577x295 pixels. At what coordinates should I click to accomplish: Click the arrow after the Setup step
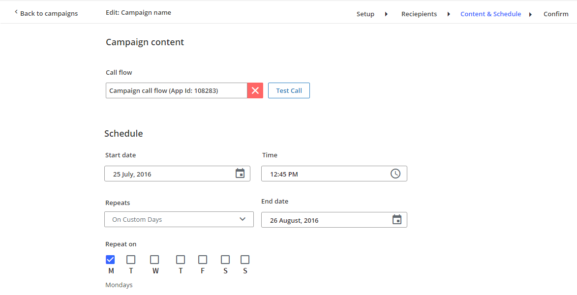point(387,14)
